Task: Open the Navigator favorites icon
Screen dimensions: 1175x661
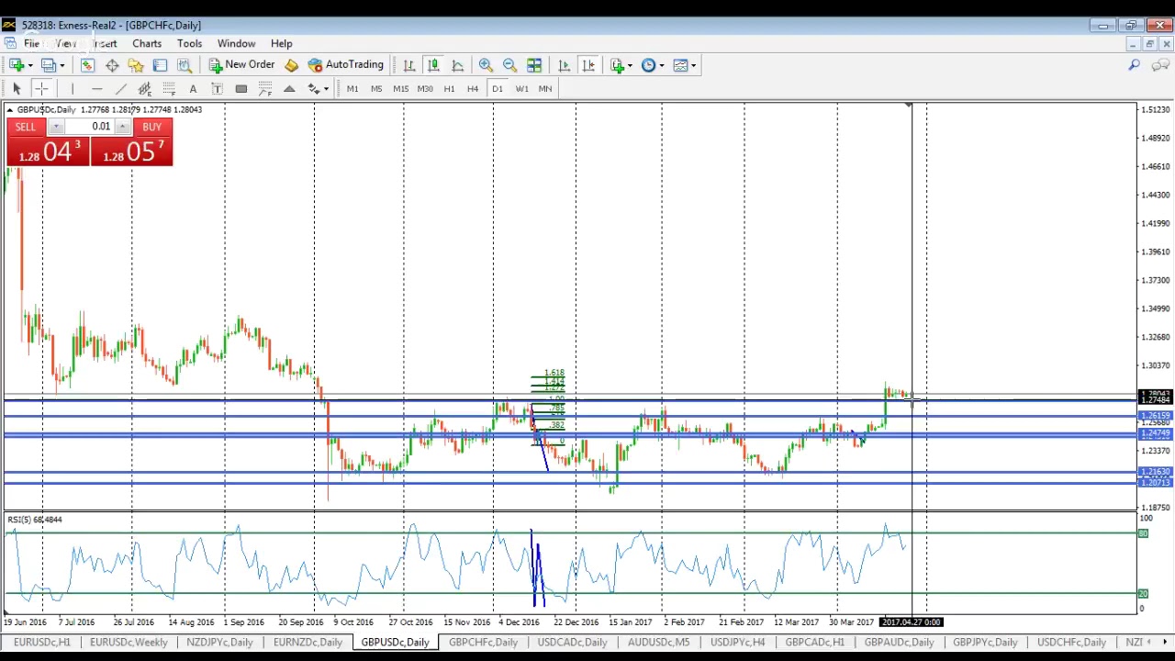Action: tap(136, 65)
